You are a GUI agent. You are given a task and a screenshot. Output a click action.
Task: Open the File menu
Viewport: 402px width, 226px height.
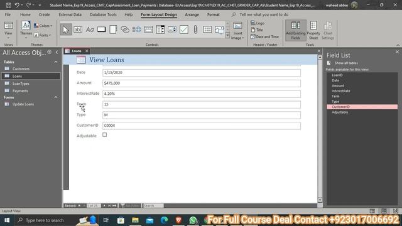8,14
